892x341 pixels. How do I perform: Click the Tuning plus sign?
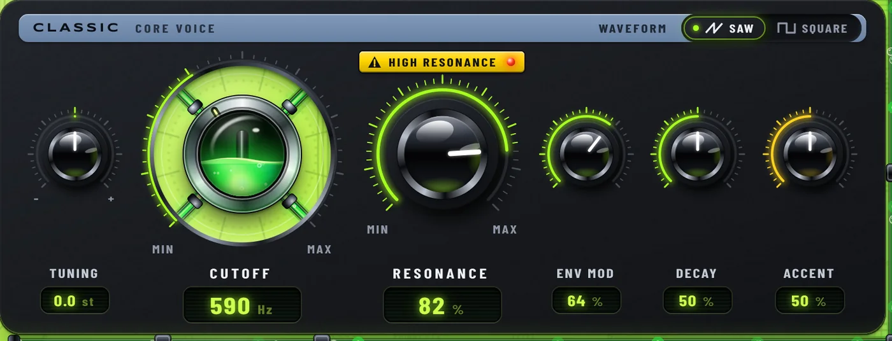tap(111, 199)
